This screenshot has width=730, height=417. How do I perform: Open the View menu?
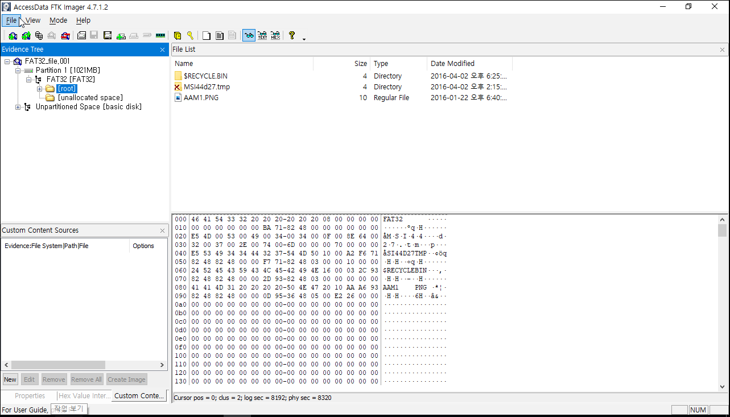point(33,20)
